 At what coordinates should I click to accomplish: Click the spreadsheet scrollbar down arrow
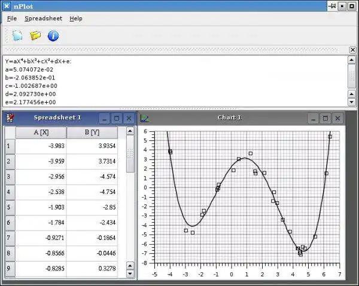pyautogui.click(x=130, y=273)
